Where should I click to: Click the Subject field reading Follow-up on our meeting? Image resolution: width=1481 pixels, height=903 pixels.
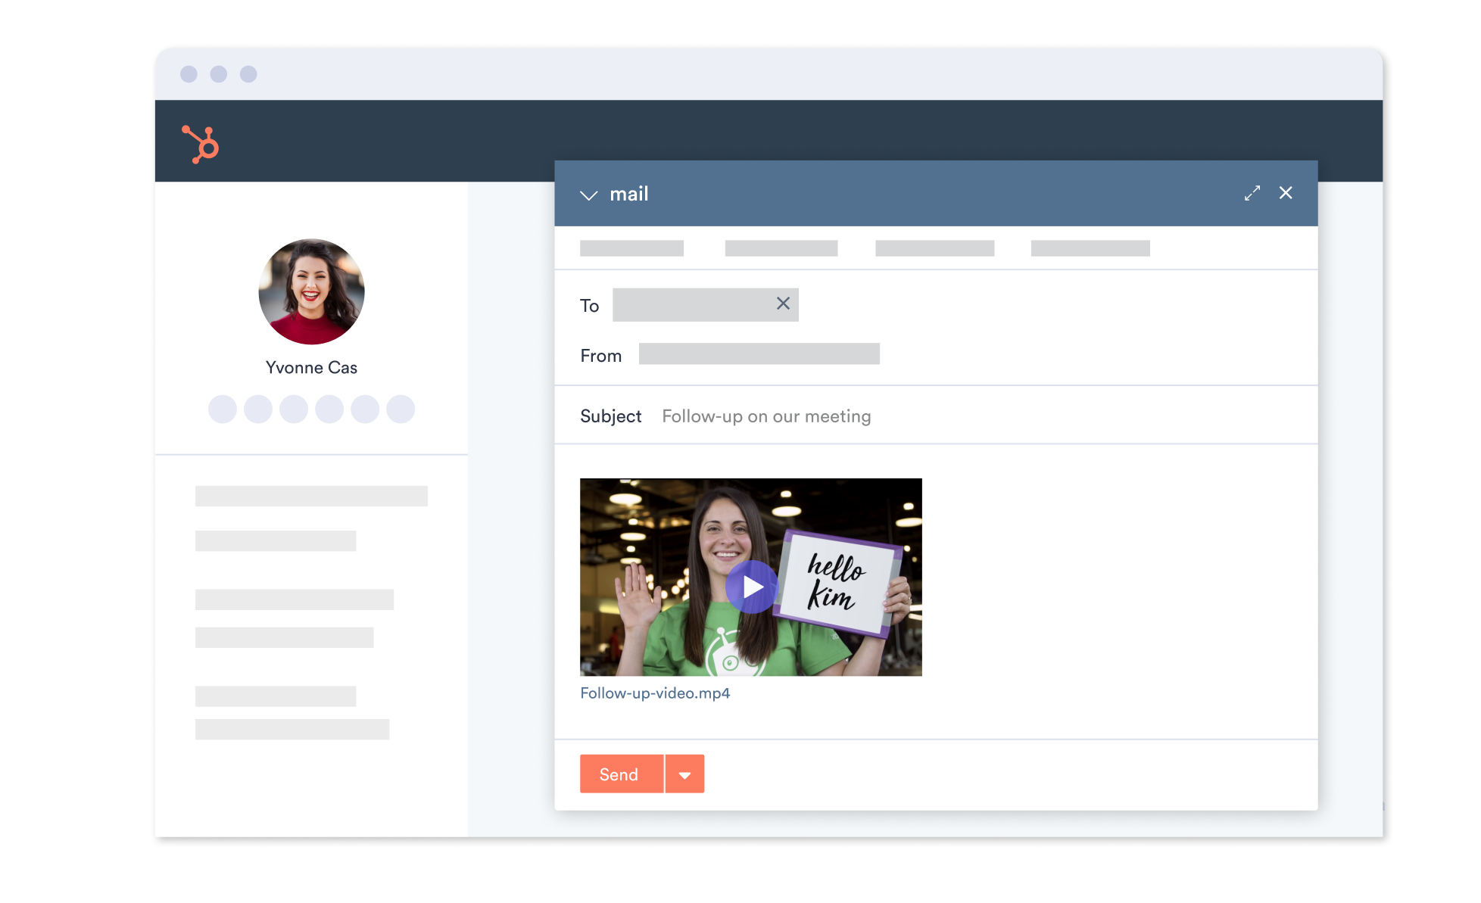click(766, 416)
